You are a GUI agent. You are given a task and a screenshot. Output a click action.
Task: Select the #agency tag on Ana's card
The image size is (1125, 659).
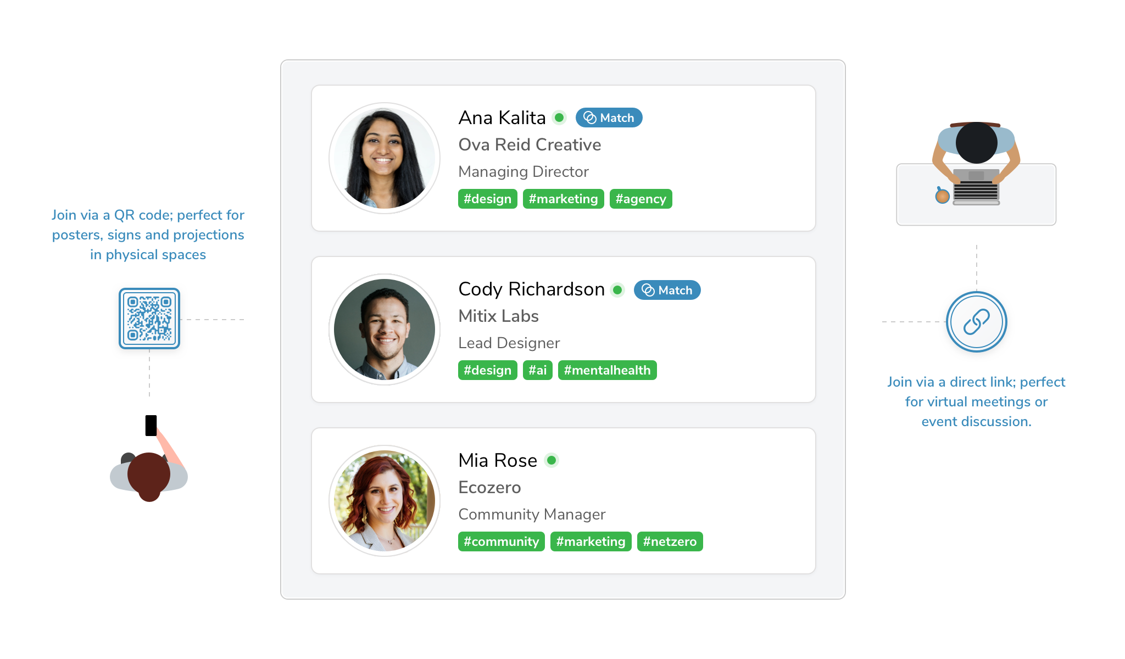pyautogui.click(x=641, y=199)
